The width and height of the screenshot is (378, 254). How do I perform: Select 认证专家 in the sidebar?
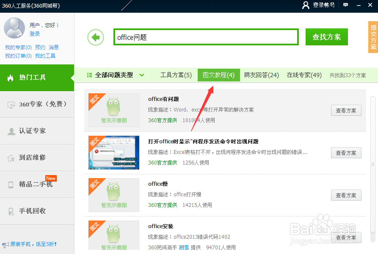click(x=37, y=131)
